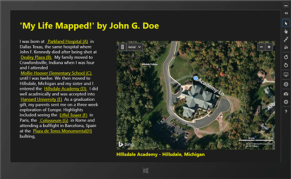This screenshot has height=179, width=291.
Task: Open change resolution monitor icon
Action: [286, 75]
